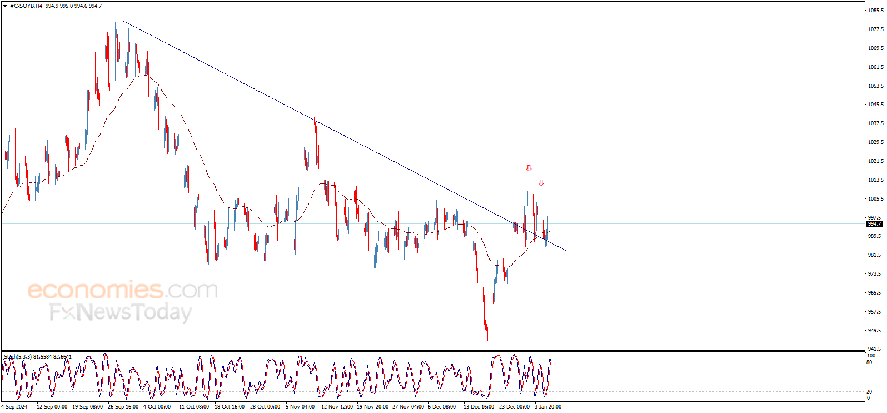Click the 1037.5 price axis label

click(876, 123)
